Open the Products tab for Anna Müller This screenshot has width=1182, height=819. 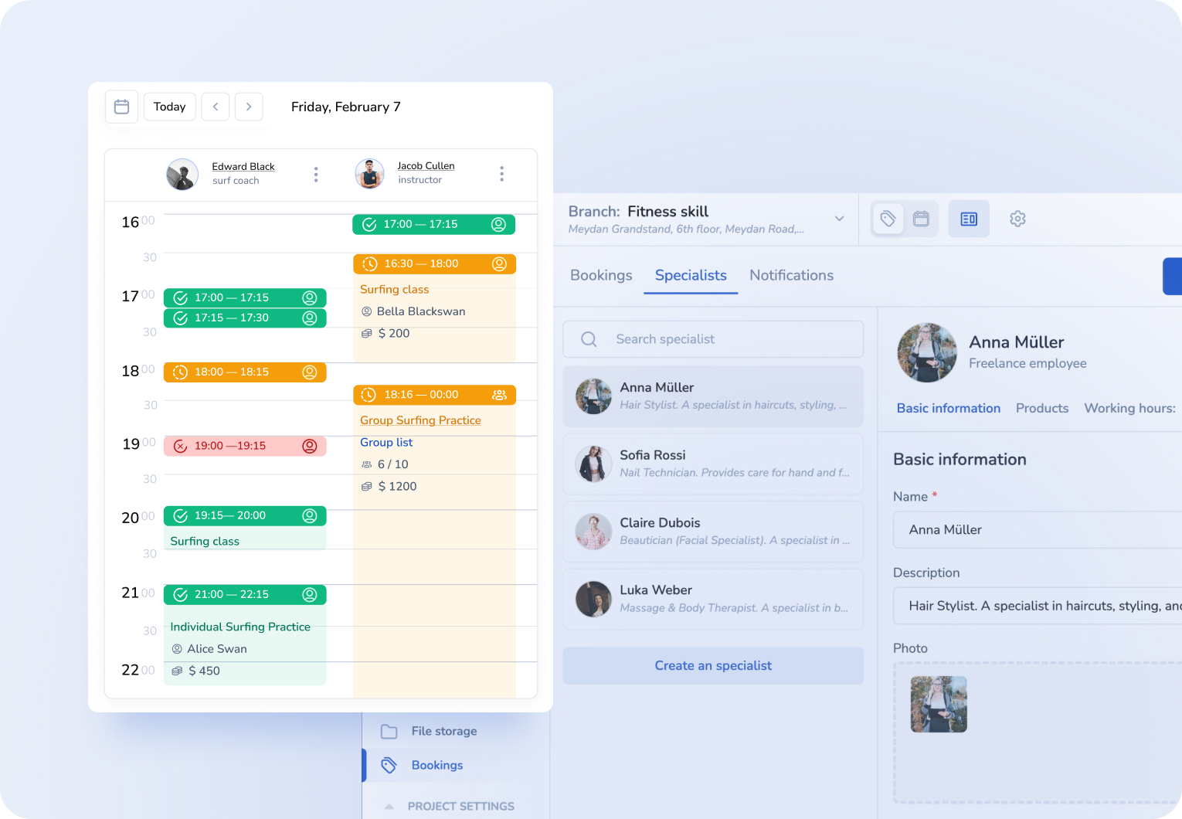(x=1041, y=408)
